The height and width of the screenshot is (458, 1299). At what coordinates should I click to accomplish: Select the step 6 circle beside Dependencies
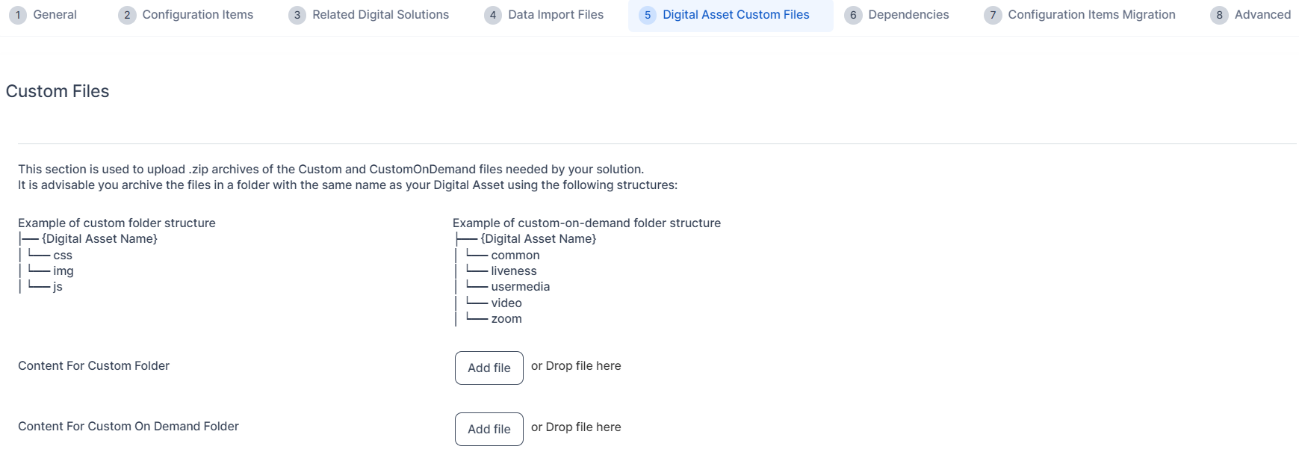(x=853, y=15)
